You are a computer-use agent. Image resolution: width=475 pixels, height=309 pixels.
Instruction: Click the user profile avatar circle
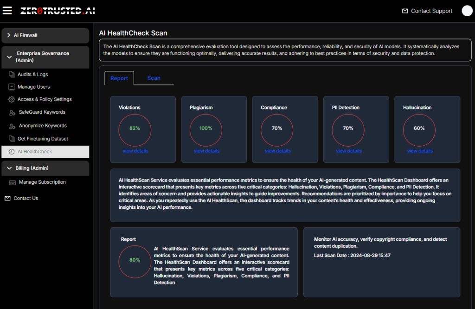[x=467, y=10]
